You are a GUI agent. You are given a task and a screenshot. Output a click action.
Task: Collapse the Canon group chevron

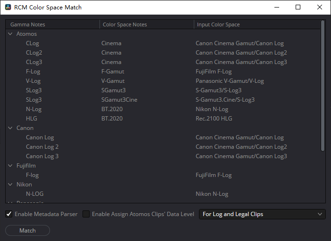click(x=10, y=128)
